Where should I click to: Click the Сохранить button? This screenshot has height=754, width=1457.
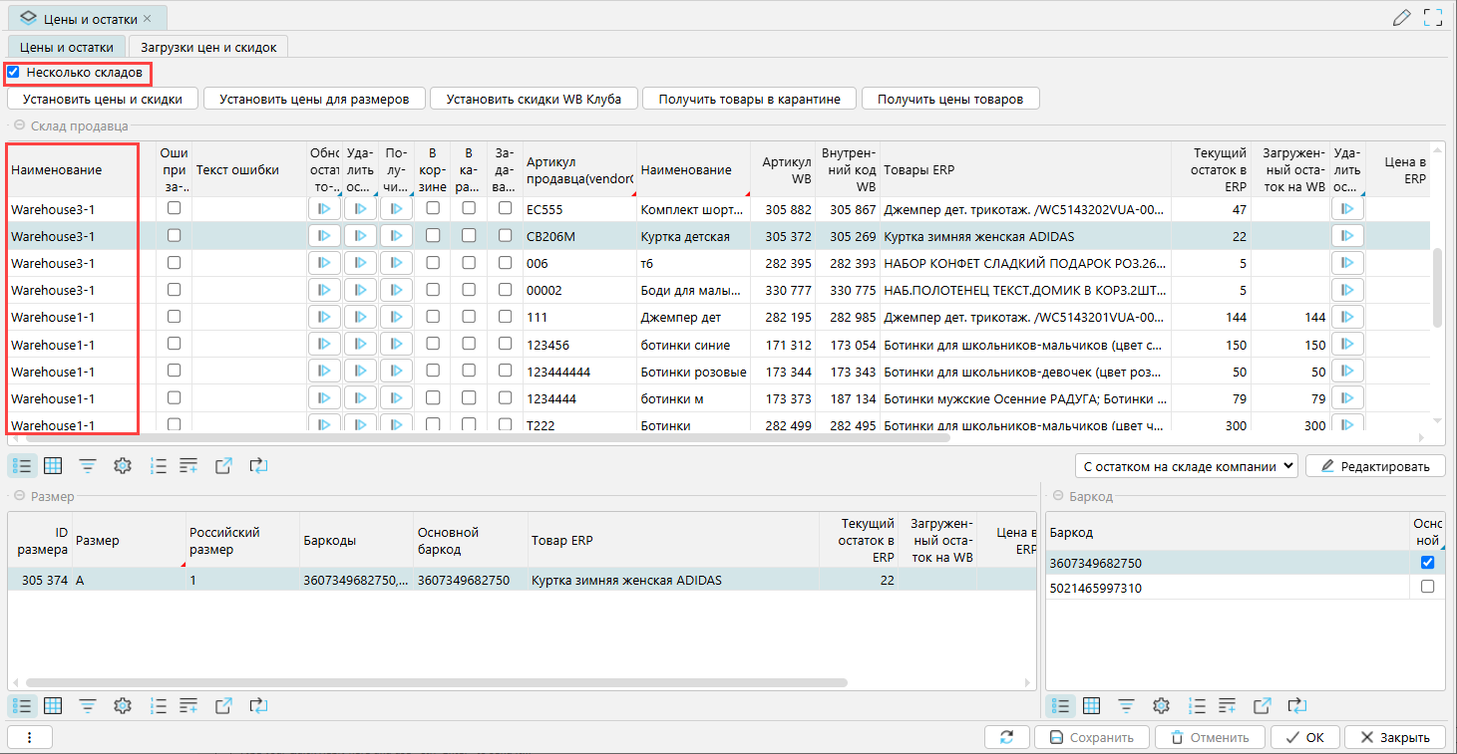point(1092,737)
